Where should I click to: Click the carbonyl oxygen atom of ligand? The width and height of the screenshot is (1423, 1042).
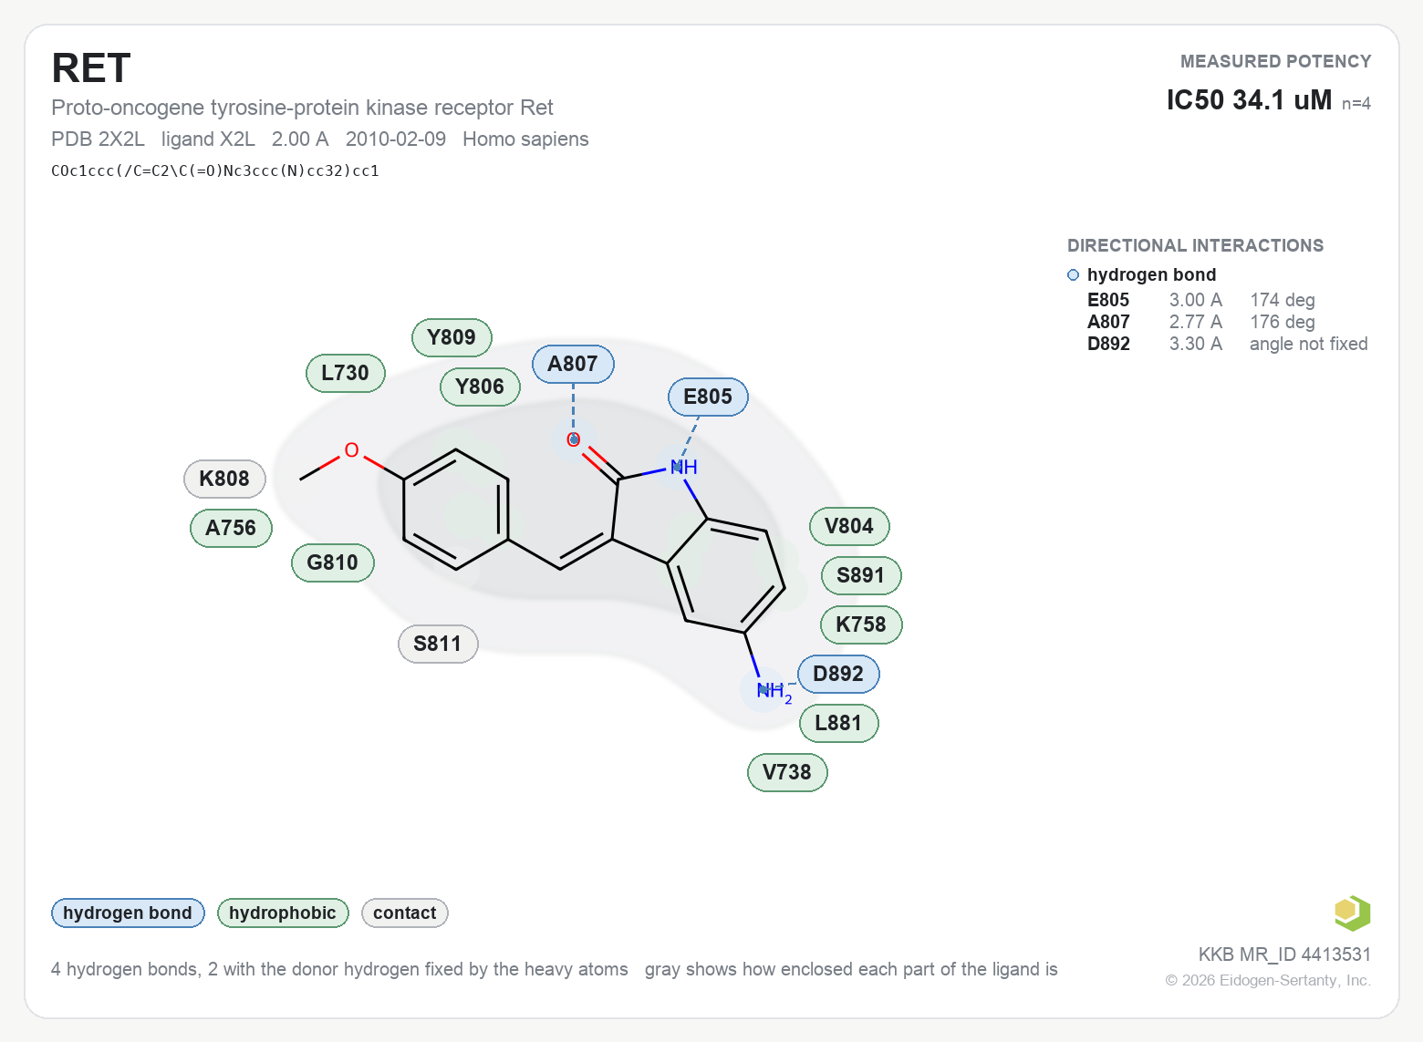coord(574,439)
